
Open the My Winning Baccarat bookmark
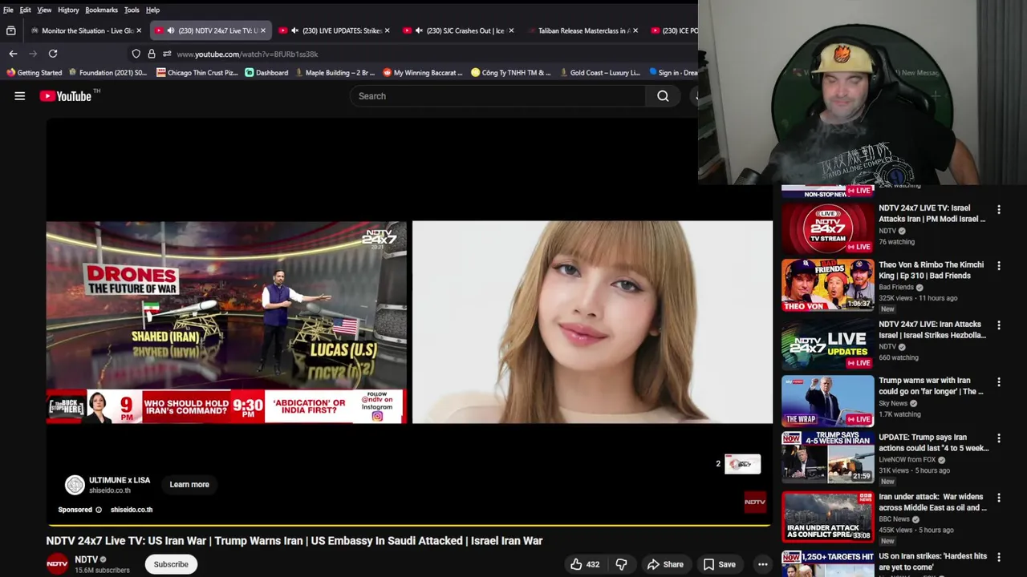tap(423, 72)
